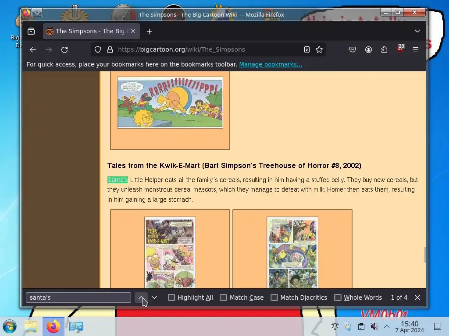This screenshot has width=449, height=336.
Task: Open the window menu icon in the title bar
Action: click(26, 13)
